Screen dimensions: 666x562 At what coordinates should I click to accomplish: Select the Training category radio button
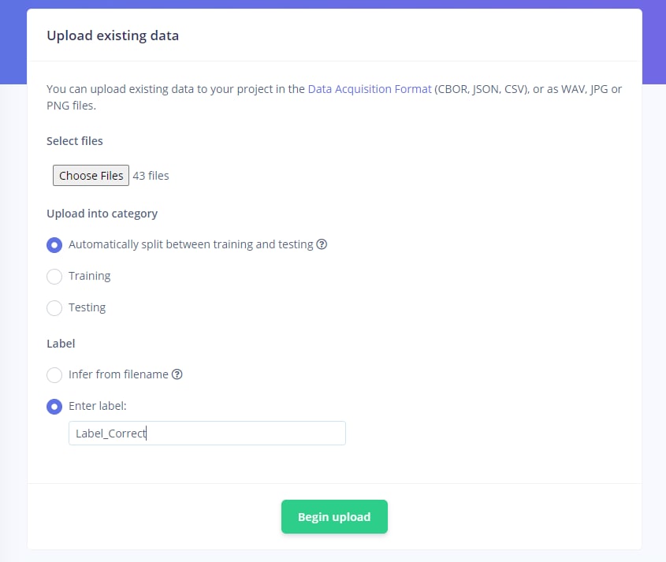coord(54,277)
